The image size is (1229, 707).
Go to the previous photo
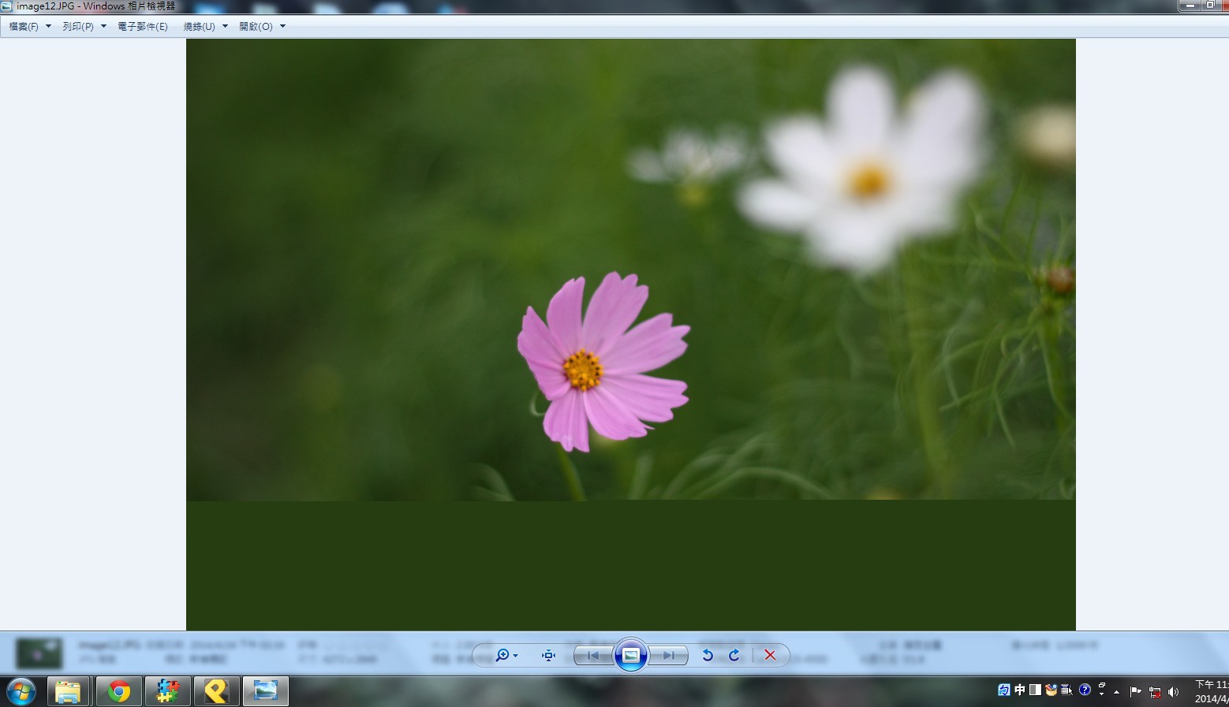(x=593, y=656)
